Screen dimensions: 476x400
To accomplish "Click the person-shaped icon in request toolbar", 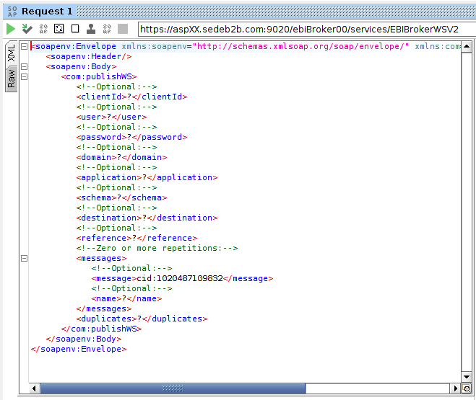I will (91, 29).
